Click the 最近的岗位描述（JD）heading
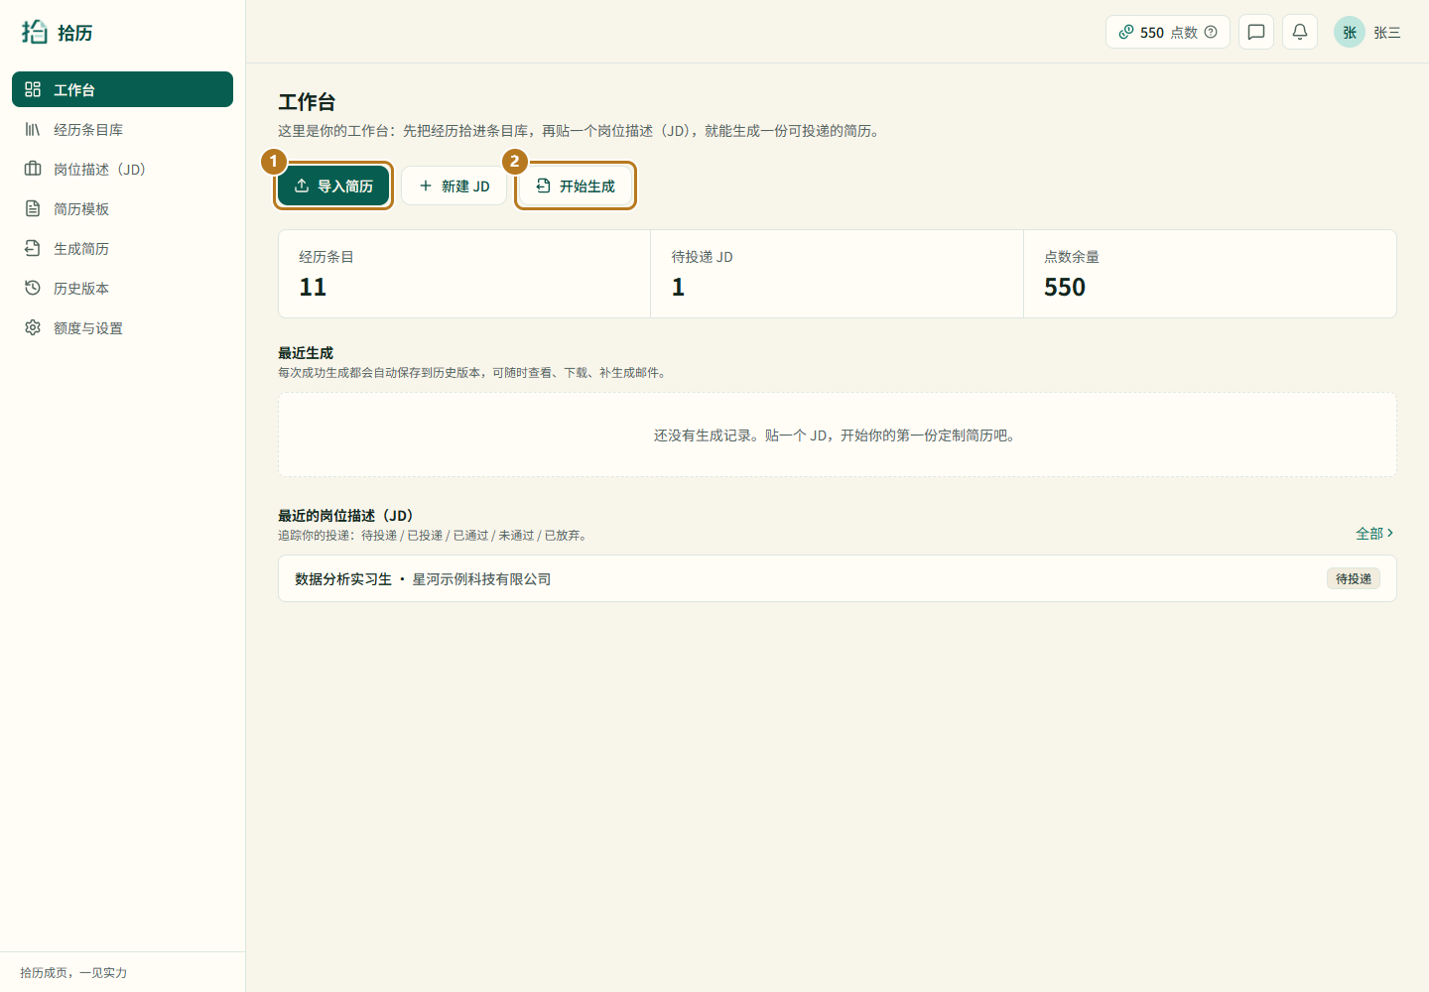Viewport: 1429px width, 992px height. pyautogui.click(x=349, y=516)
